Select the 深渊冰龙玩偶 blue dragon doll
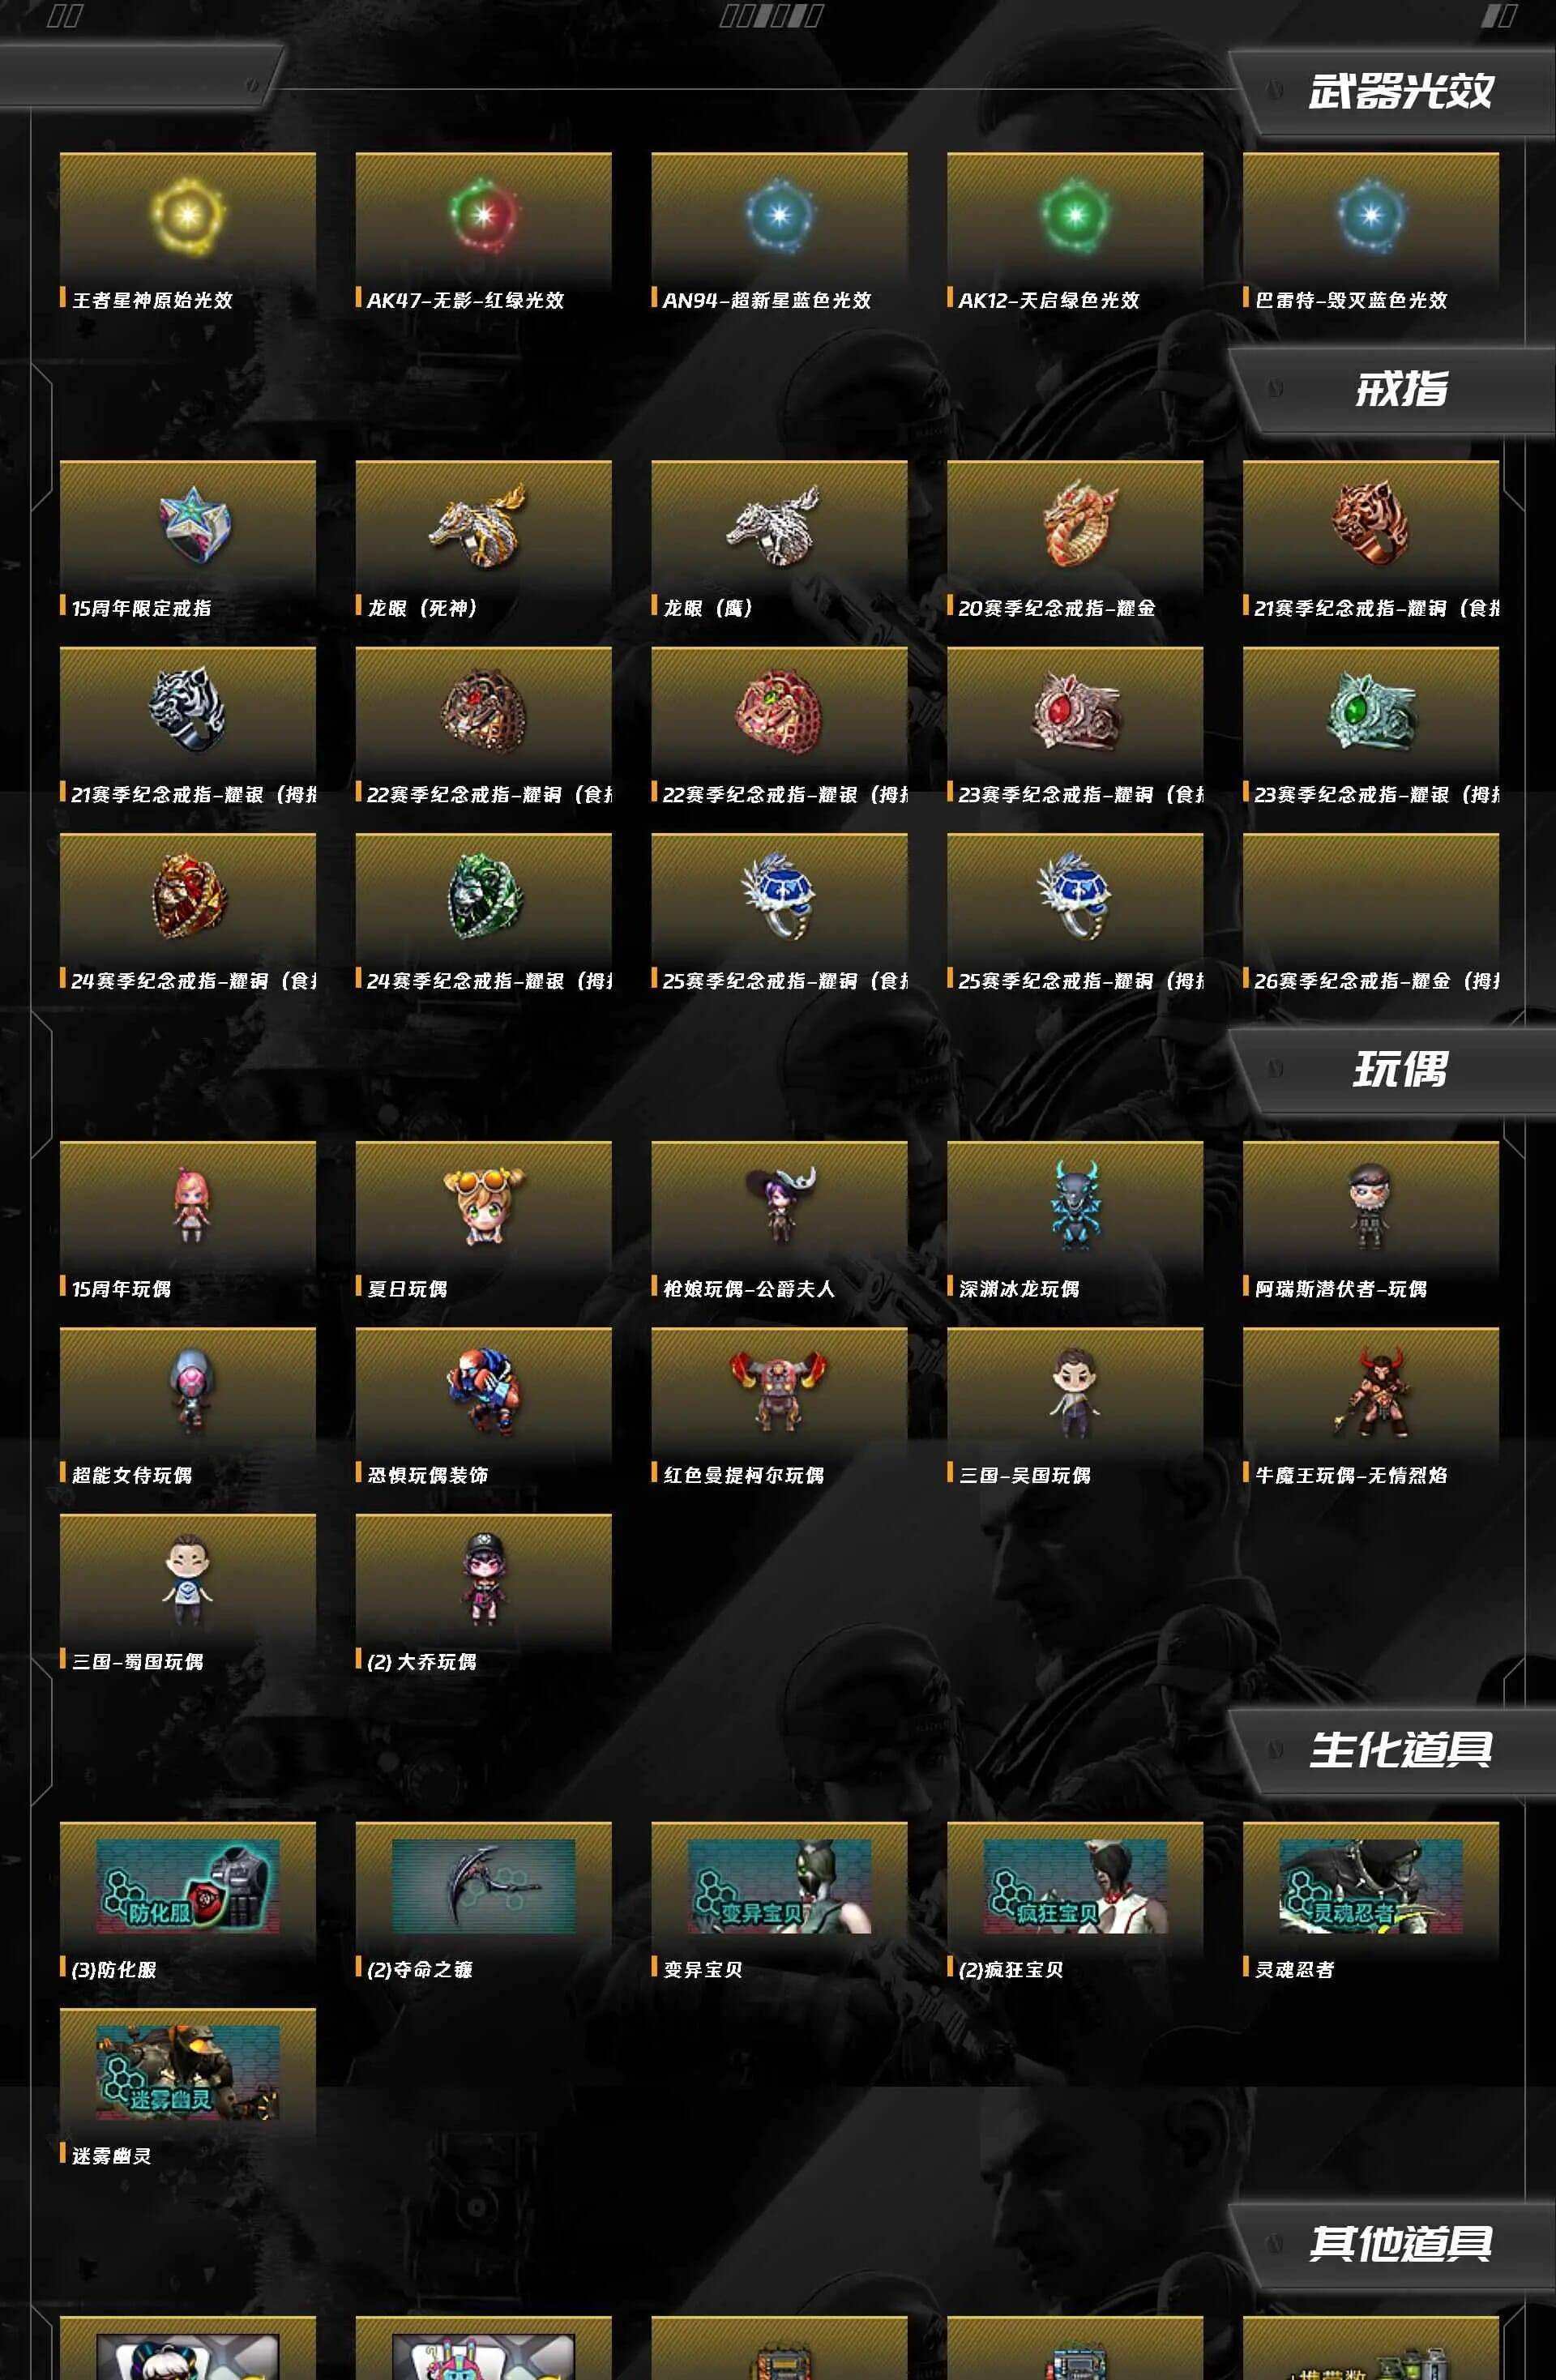 (x=1075, y=1205)
